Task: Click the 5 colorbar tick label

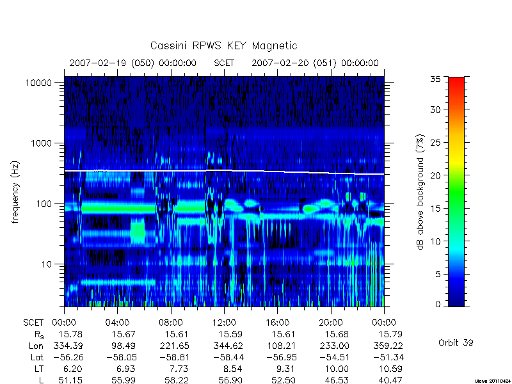Action: [x=438, y=275]
